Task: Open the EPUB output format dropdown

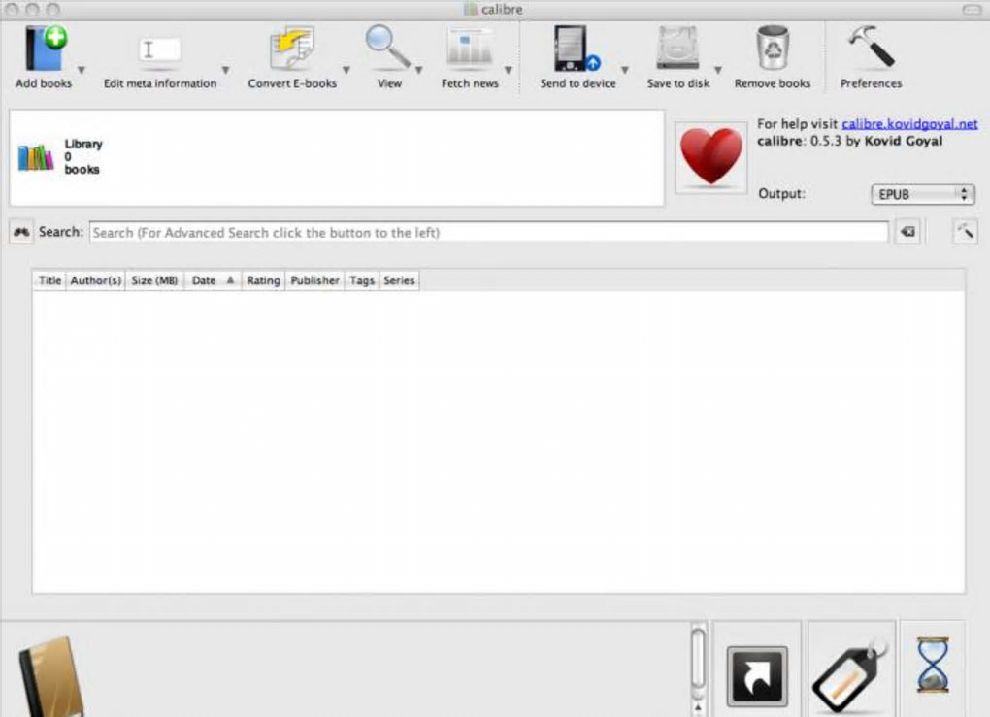Action: pyautogui.click(x=922, y=194)
